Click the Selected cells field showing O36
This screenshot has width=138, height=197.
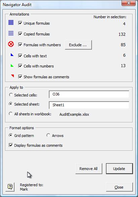[x=89, y=94]
